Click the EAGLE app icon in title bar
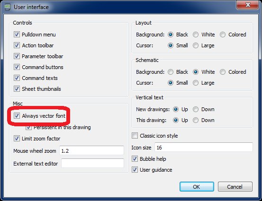The image size is (262, 201). 8,7
